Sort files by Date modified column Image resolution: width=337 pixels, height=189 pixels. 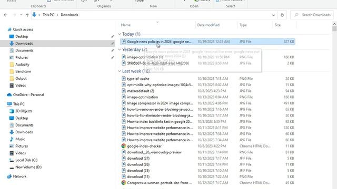tap(209, 25)
